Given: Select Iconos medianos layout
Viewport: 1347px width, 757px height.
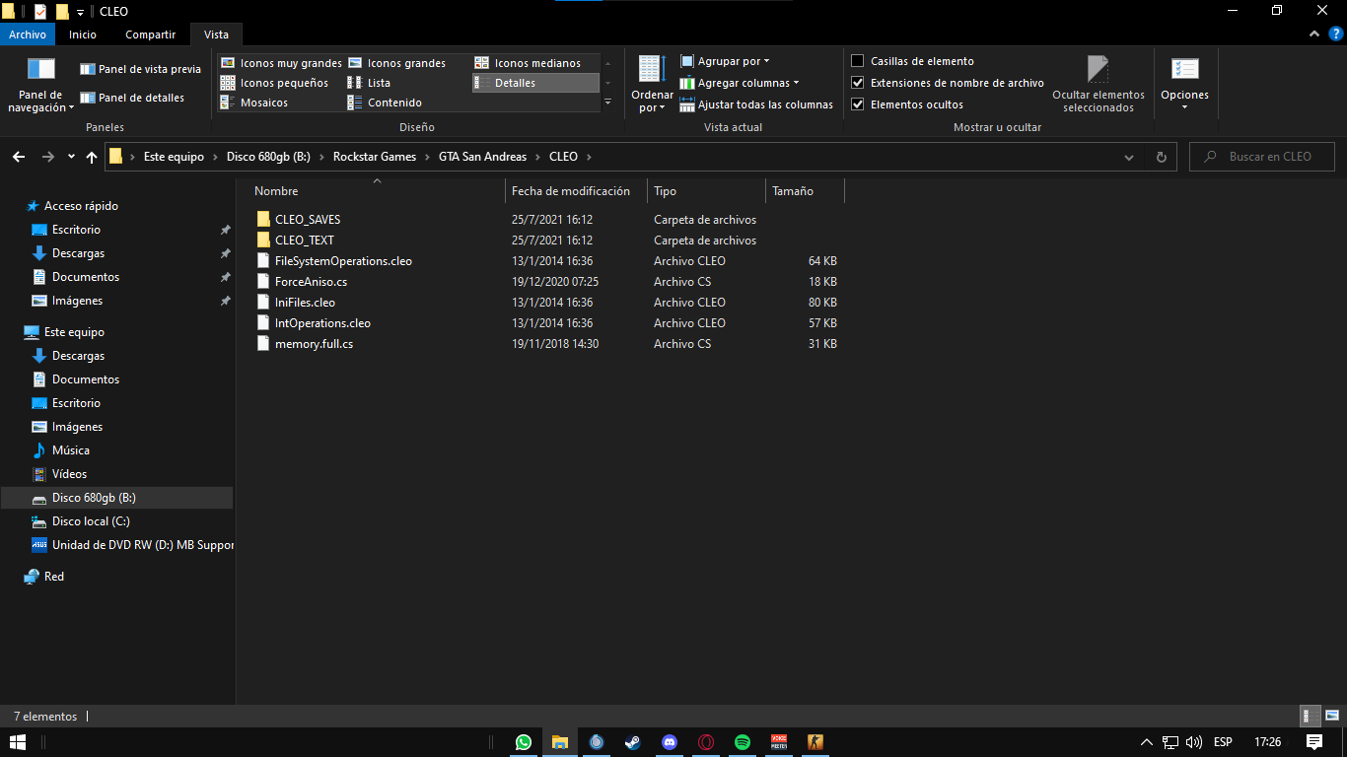Looking at the screenshot, I should (x=529, y=63).
